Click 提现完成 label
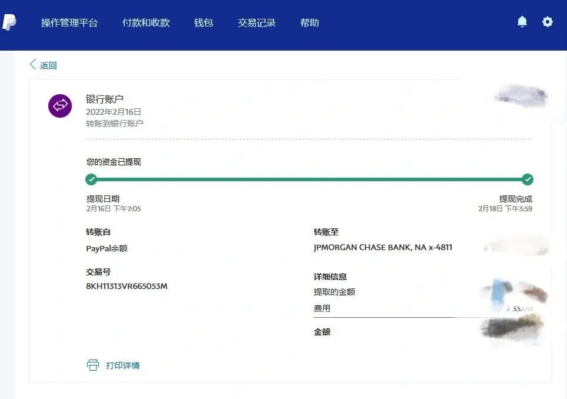567x399 pixels. 516,199
